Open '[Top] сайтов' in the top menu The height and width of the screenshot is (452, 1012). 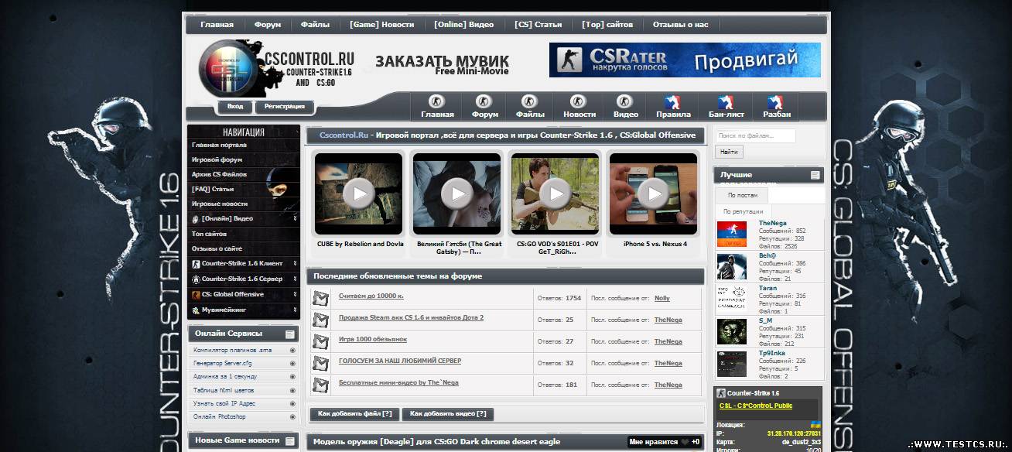click(x=607, y=25)
